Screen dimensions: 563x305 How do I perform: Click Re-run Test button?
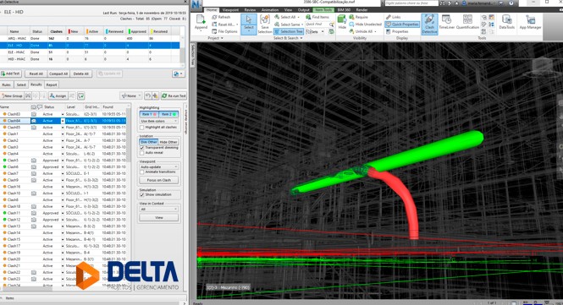click(x=174, y=95)
